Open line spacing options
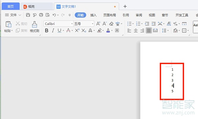This screenshot has height=119, width=198. click(x=164, y=30)
